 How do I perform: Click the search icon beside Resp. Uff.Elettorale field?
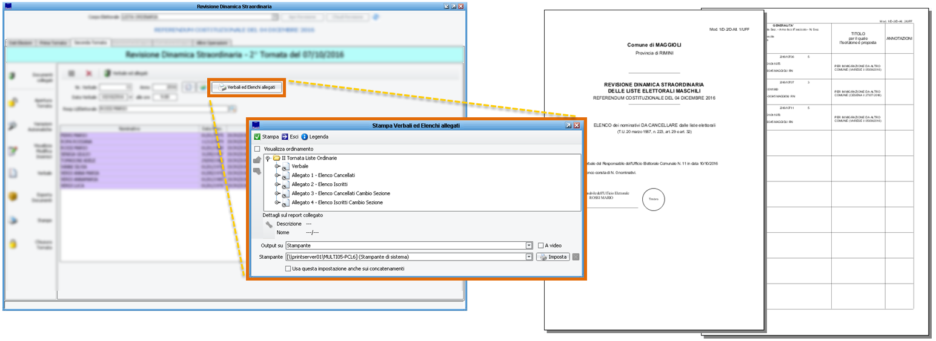[232, 109]
